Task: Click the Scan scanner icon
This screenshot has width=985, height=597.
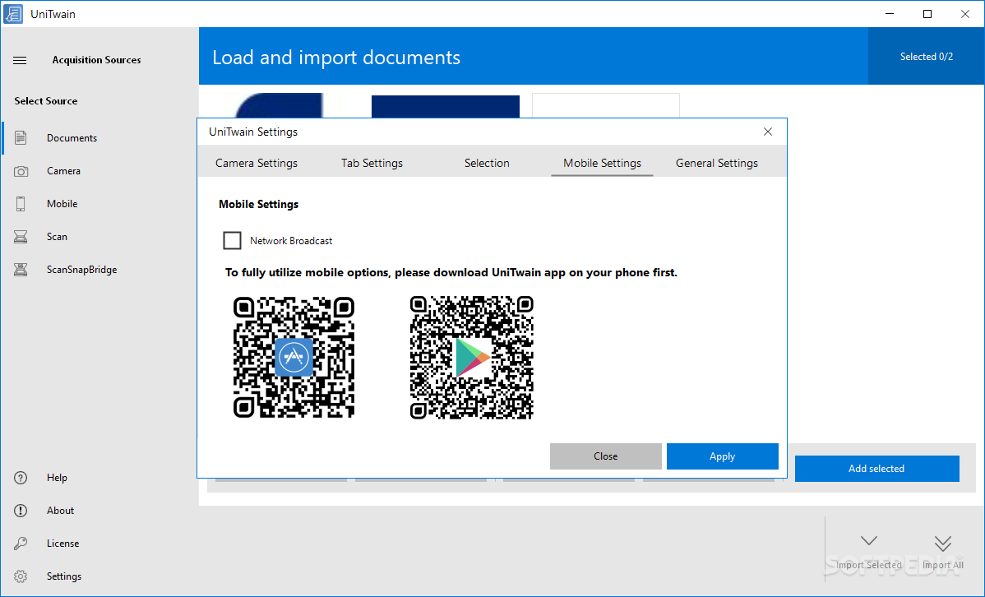Action: [x=21, y=236]
